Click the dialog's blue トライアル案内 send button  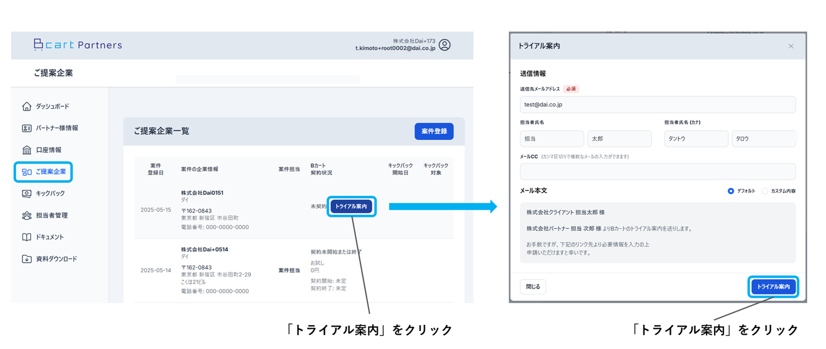[773, 287]
